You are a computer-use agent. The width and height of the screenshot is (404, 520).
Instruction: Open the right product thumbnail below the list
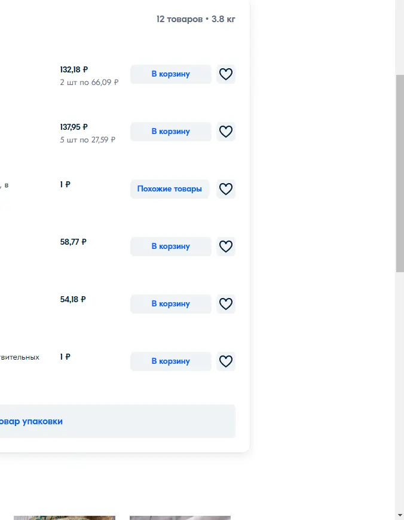tap(180, 518)
